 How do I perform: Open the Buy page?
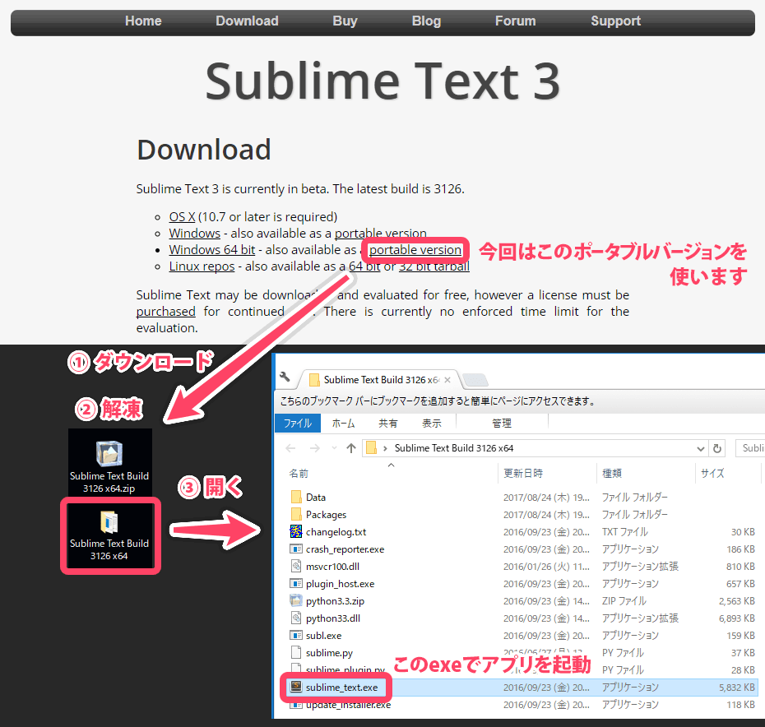point(345,21)
